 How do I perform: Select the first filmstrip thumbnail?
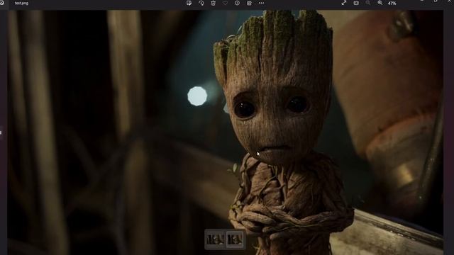[216, 239]
